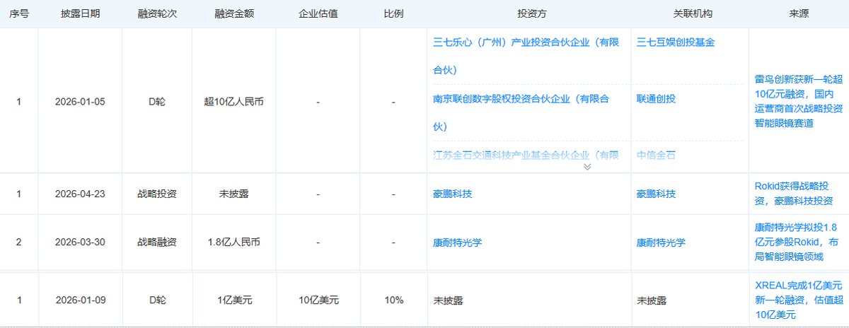Open the XREAL完成1亿美元新一轮融资 source article
This screenshot has height=328, width=849.
[x=798, y=300]
